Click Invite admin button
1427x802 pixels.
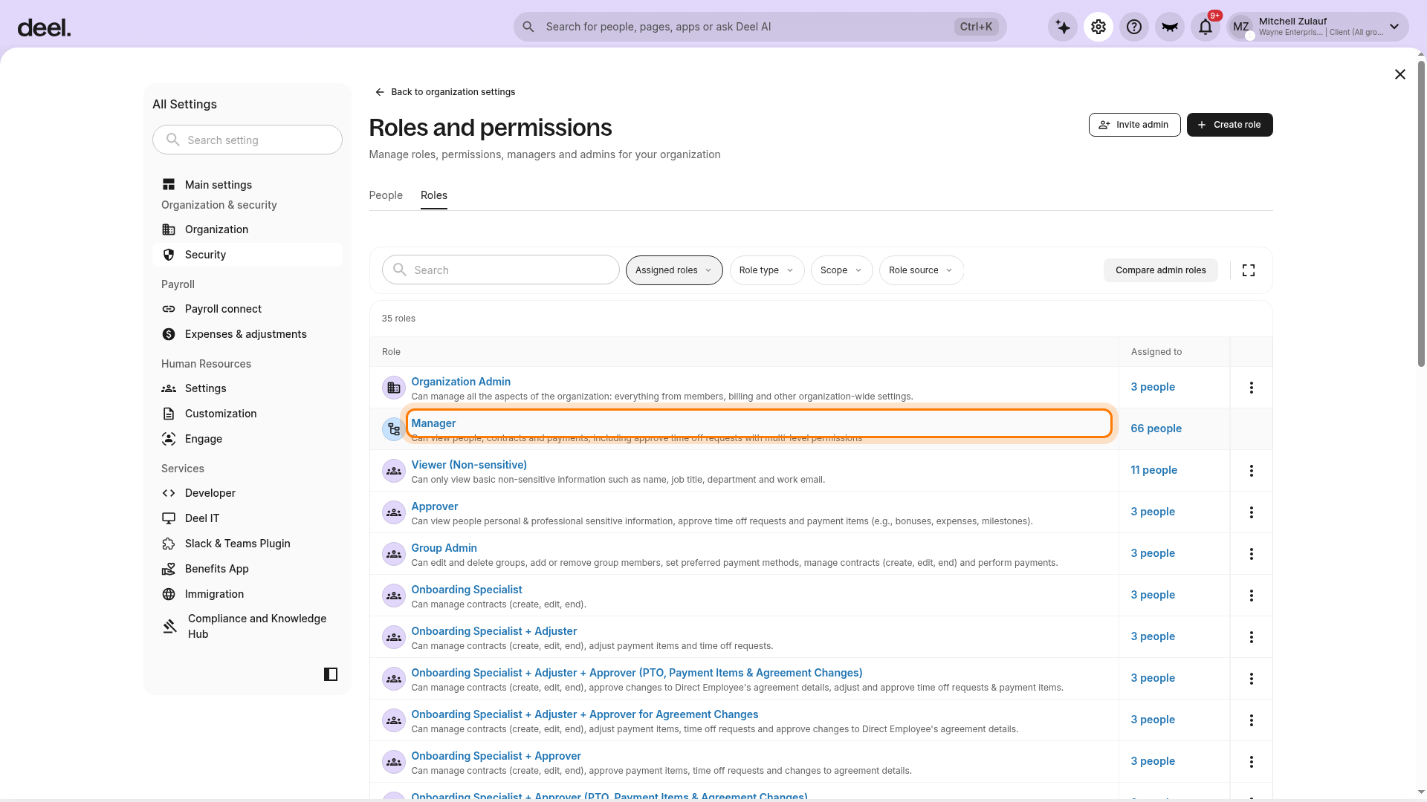click(1134, 125)
